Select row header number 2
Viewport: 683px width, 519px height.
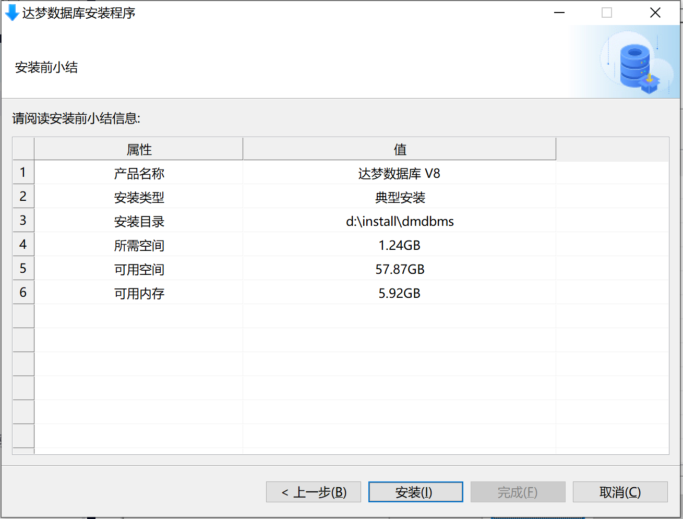click(23, 196)
